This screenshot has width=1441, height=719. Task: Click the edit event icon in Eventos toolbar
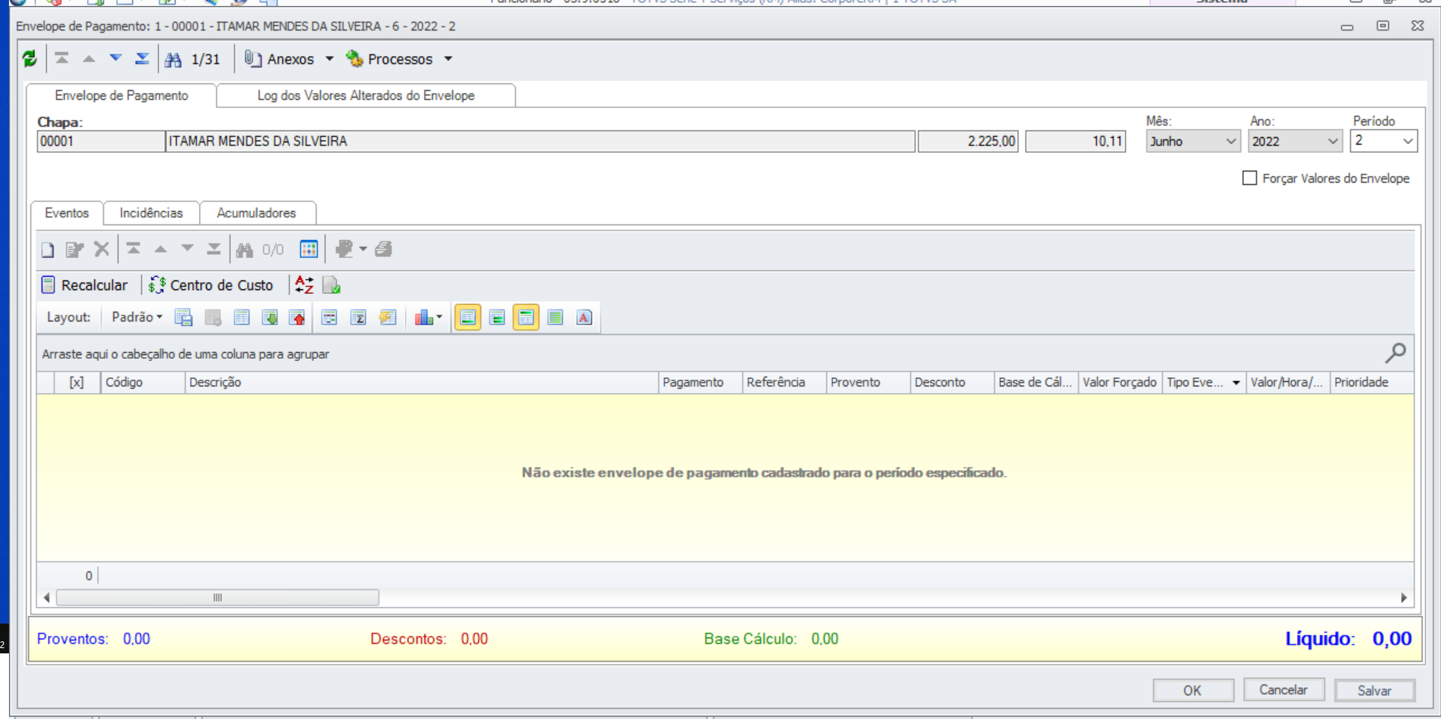coord(74,249)
